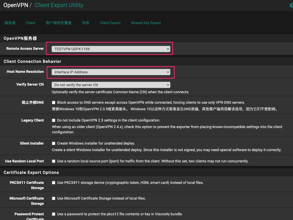The width and height of the screenshot is (293, 220).
Task: Click the Client Connection Behavior section header
Action: tap(32, 62)
